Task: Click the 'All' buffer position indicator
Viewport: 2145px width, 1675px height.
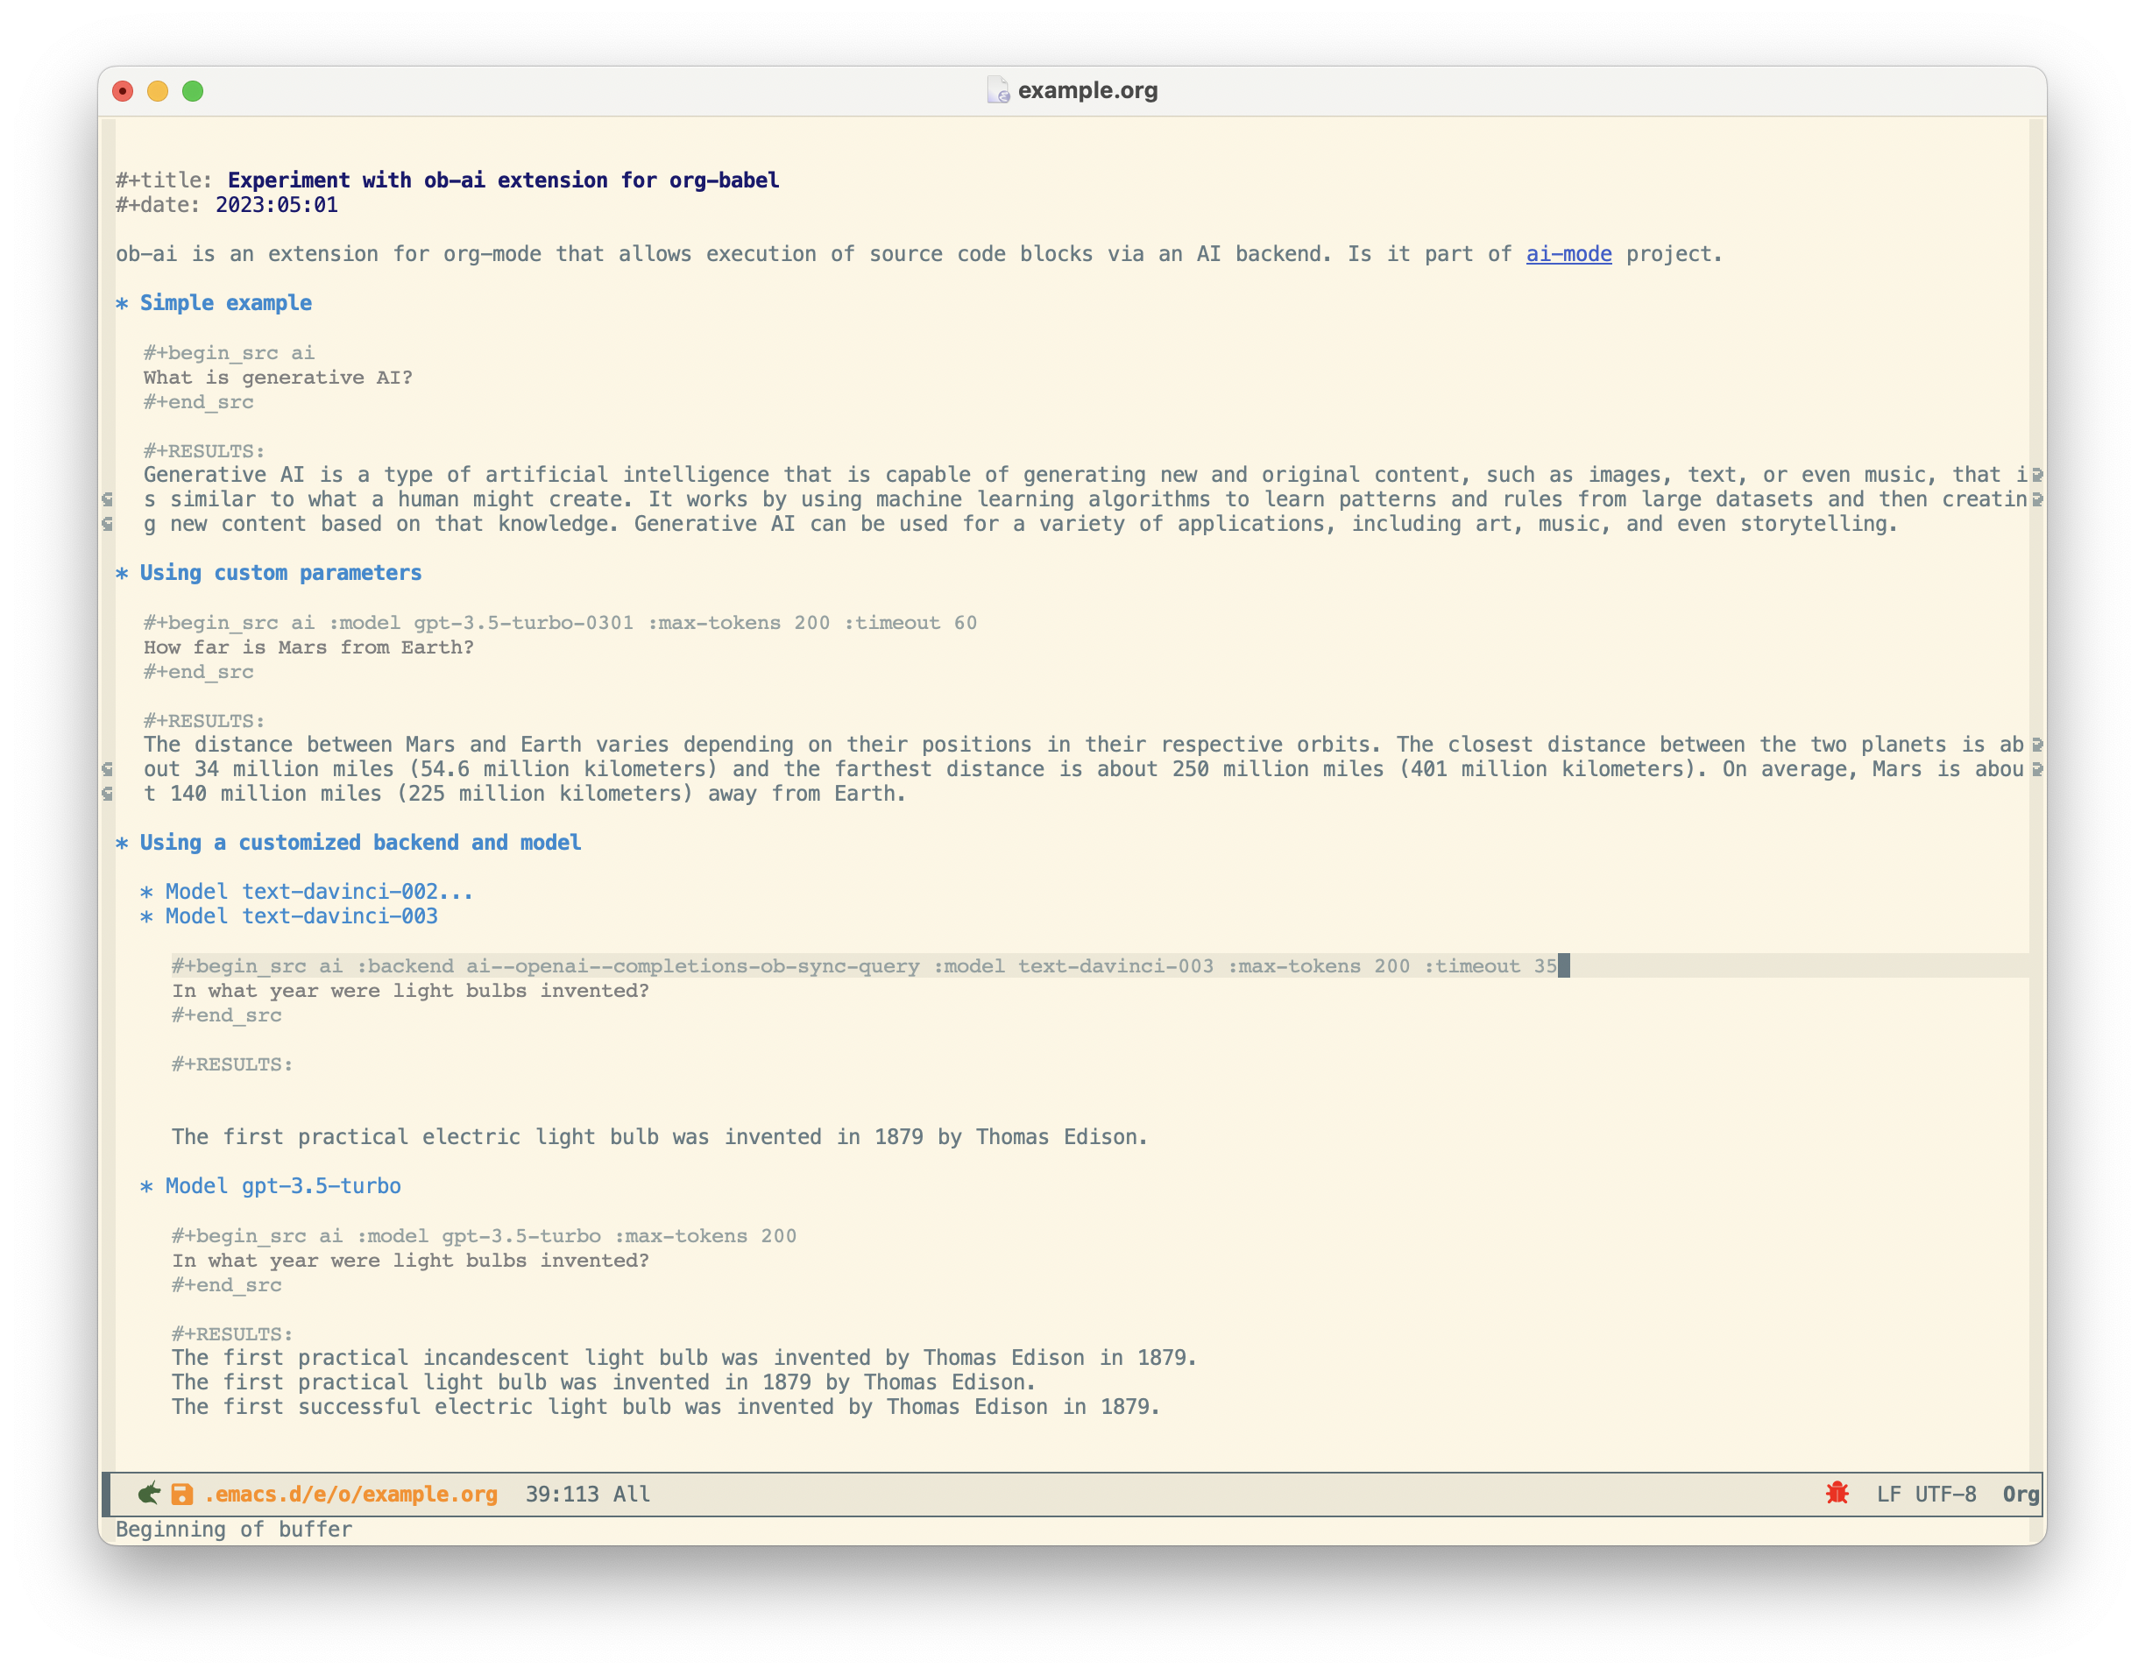Action: [x=632, y=1495]
